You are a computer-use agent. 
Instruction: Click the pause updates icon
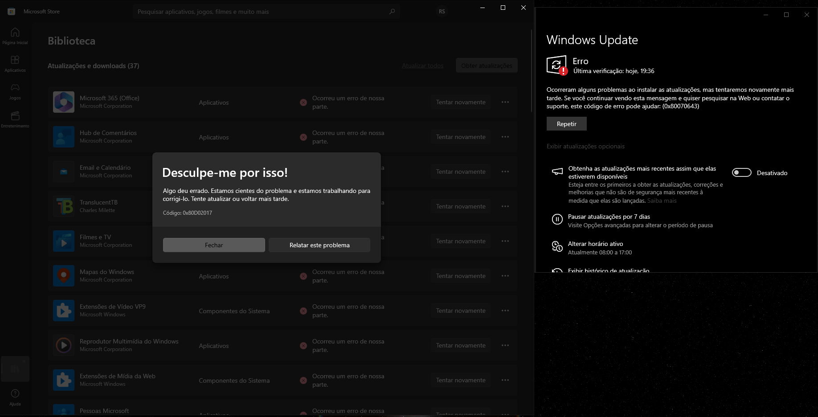[x=557, y=219]
